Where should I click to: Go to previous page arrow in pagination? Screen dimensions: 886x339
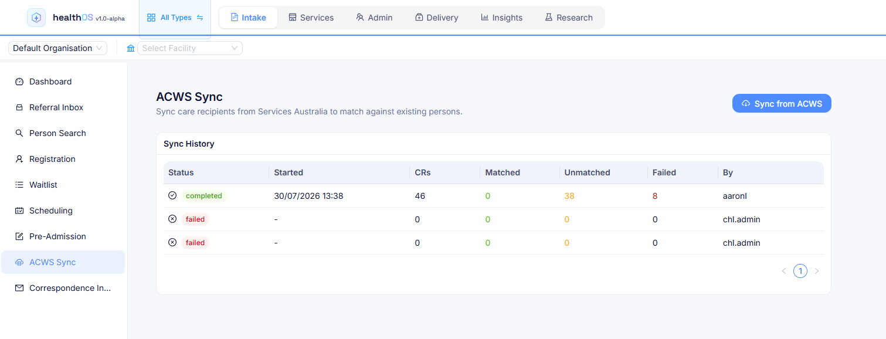(x=784, y=271)
